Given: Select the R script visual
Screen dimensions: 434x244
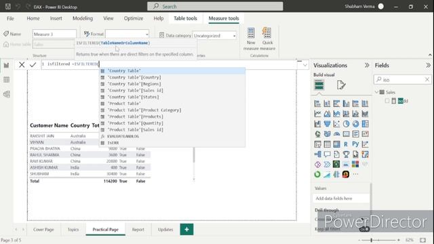Looking at the screenshot, I should coord(346,144).
